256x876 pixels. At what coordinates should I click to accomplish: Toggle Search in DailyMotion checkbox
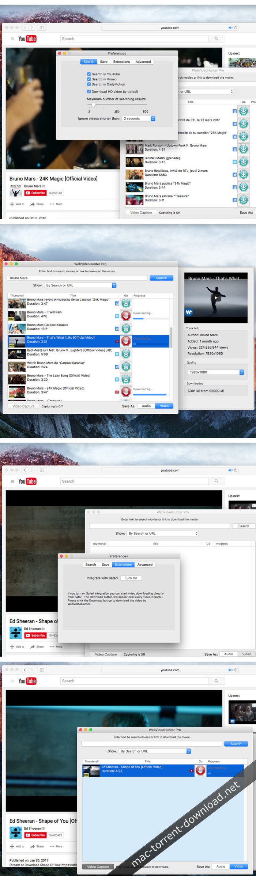tap(89, 84)
